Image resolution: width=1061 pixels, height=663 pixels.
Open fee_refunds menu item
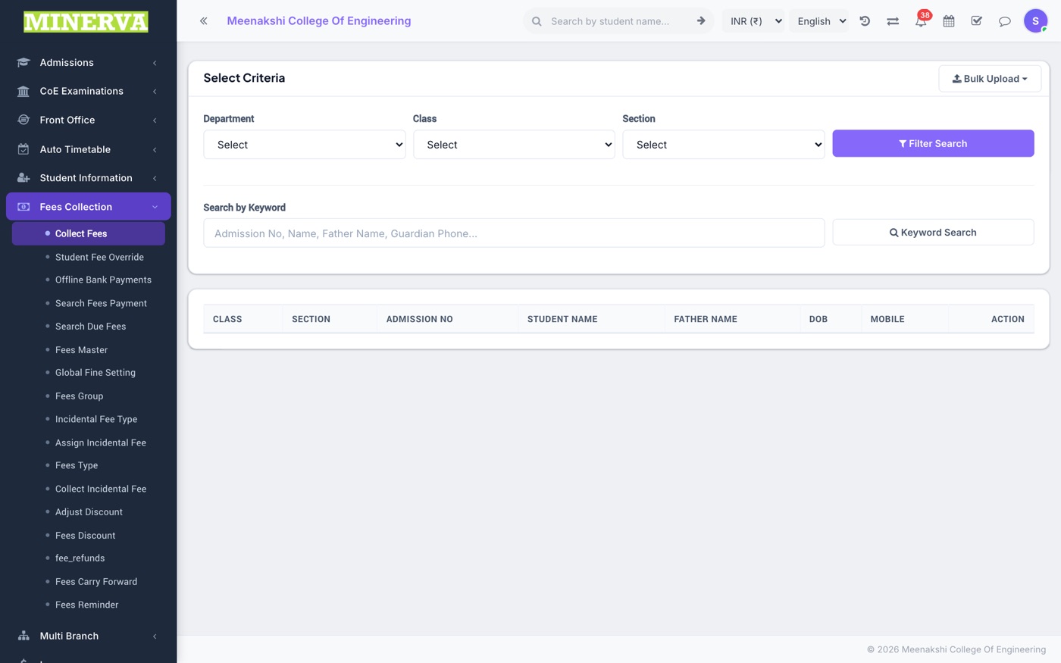click(80, 558)
